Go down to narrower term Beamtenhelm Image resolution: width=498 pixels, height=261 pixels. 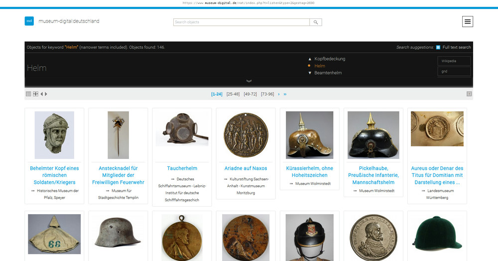[328, 73]
